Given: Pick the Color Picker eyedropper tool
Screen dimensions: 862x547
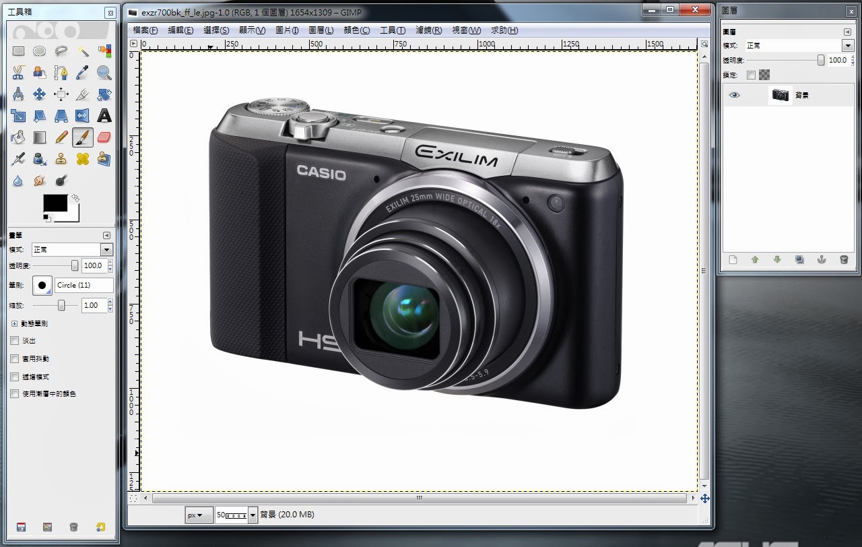Looking at the screenshot, I should [83, 72].
